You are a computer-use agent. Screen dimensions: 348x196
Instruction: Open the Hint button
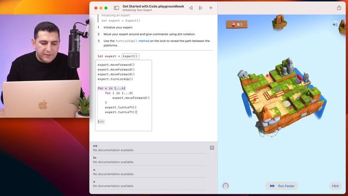335,186
